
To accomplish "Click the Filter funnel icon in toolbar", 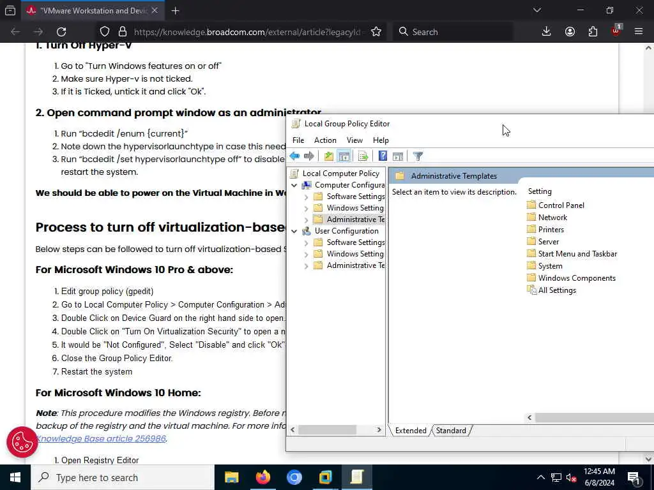I will tap(418, 156).
